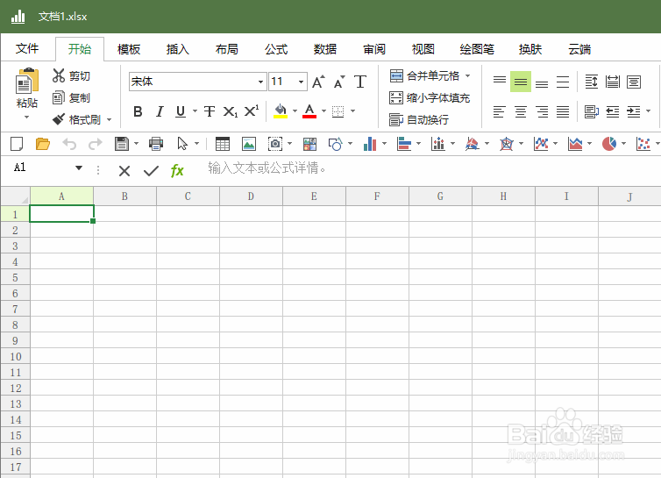Click the screenshot camera icon
This screenshot has width=661, height=478.
tap(275, 144)
